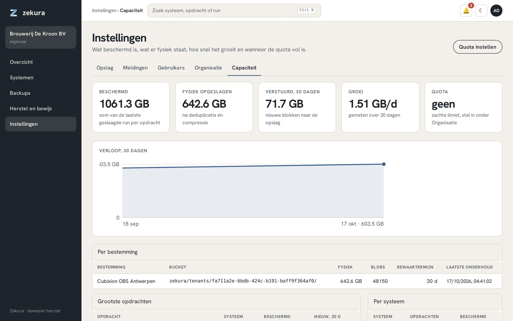Click the Bewaartermijn column header
This screenshot has height=321, width=513.
(415, 267)
